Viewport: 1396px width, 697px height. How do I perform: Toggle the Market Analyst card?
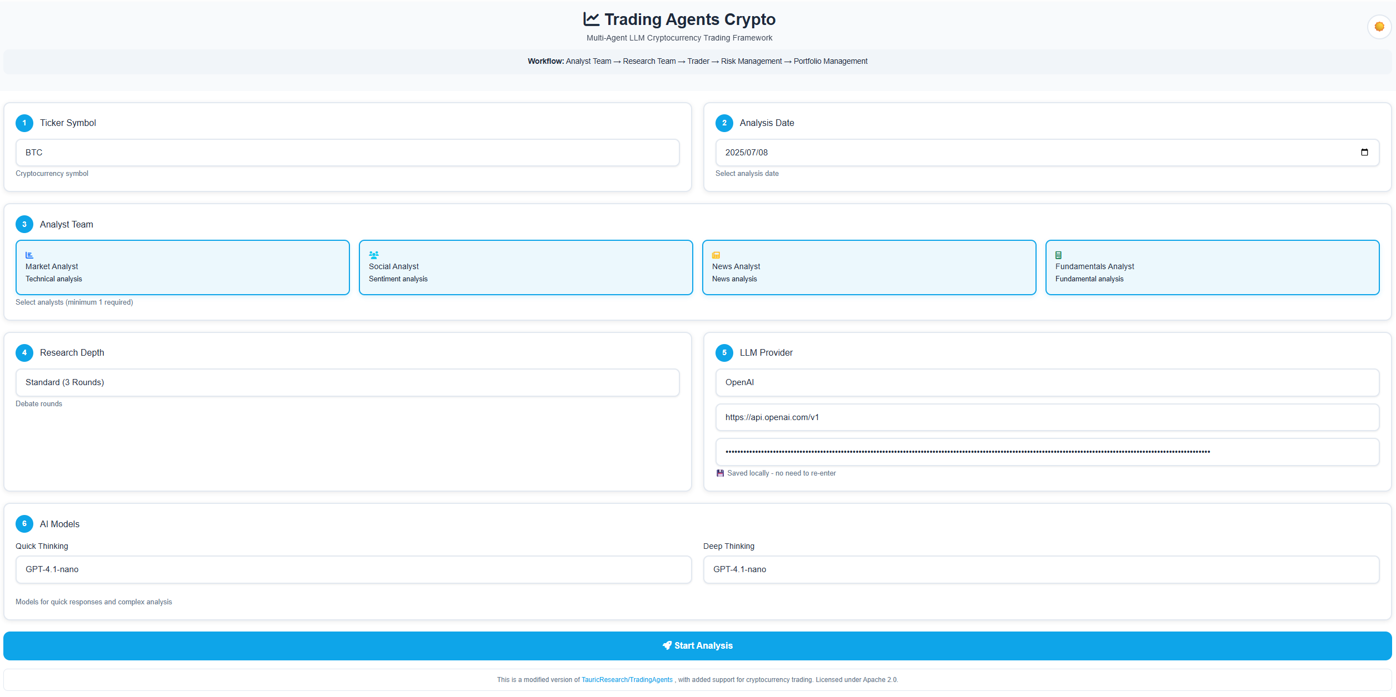coord(183,267)
